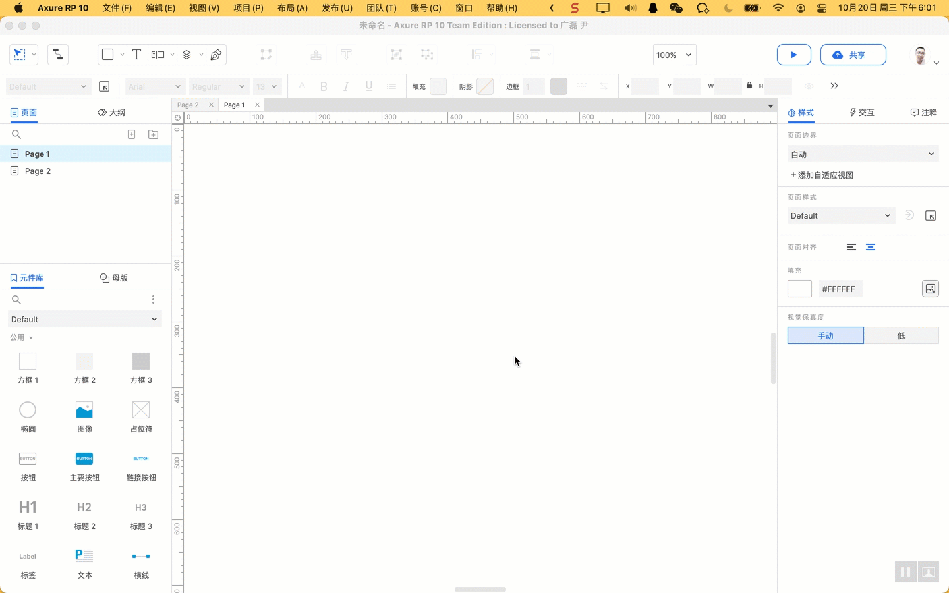This screenshot has height=593, width=949.
Task: Select the 链接按钮 link button widget
Action: point(141,466)
